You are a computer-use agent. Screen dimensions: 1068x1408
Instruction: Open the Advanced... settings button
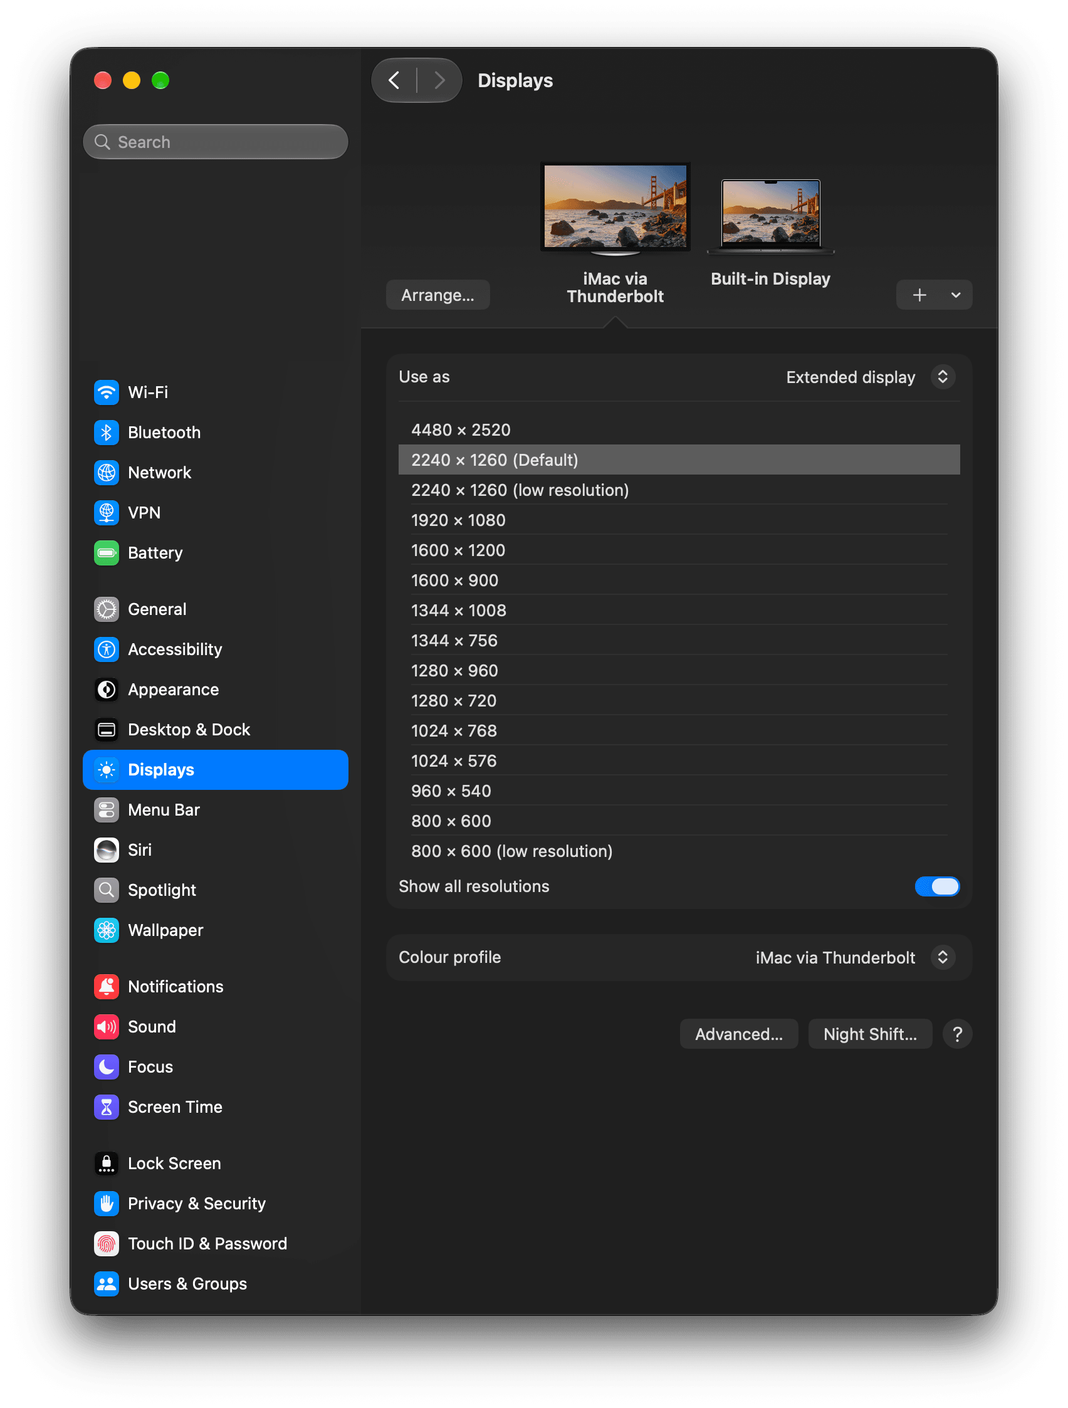[x=738, y=1034]
